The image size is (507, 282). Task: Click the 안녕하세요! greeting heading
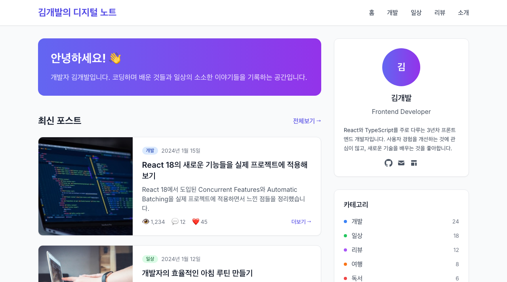[86, 58]
